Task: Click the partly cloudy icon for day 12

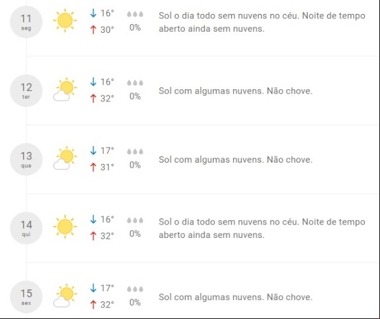Action: point(65,89)
